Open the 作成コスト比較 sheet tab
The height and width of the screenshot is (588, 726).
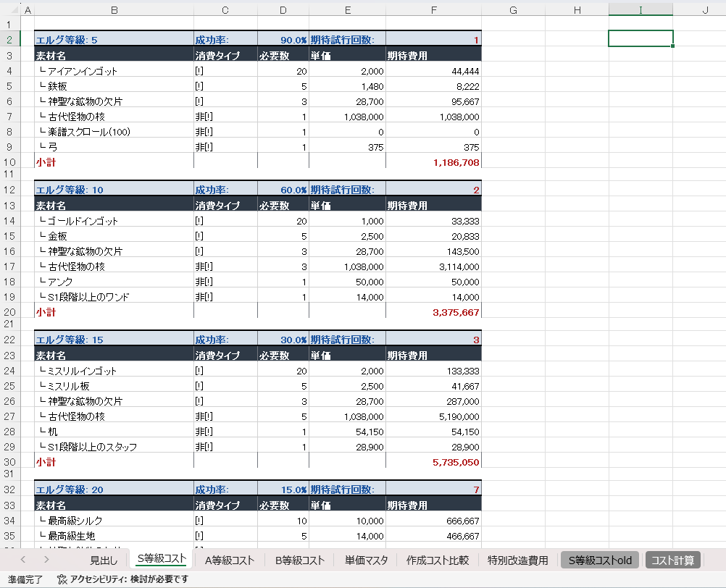[x=438, y=560]
